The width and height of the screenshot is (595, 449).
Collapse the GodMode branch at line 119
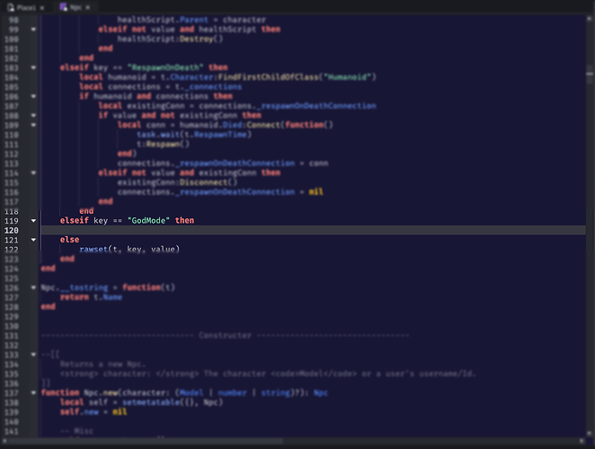(x=33, y=220)
